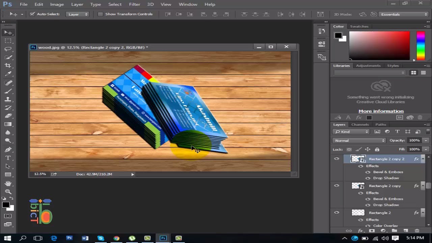Viewport: 432px width, 243px height.
Task: Select the Eyedropper tool
Action: point(8,74)
